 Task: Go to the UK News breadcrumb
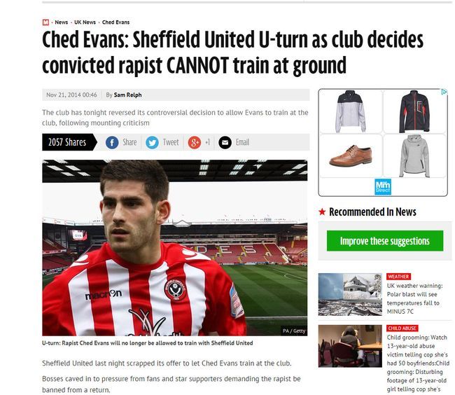pos(85,22)
